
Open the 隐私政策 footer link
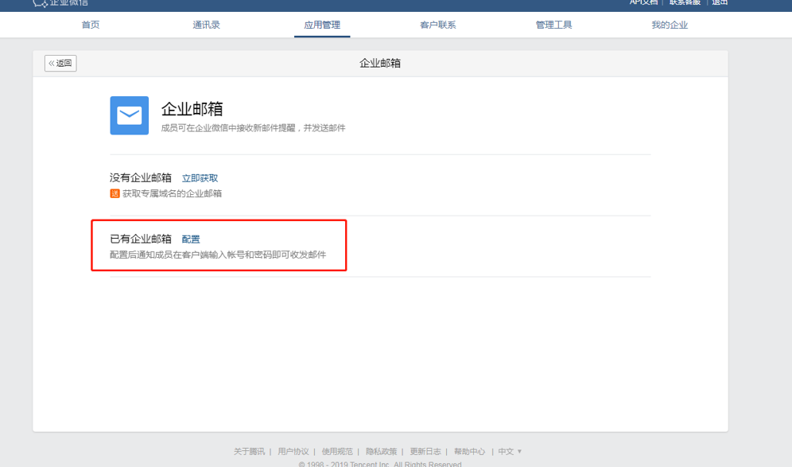(x=381, y=451)
